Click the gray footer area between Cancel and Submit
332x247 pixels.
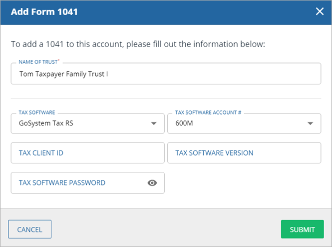[165, 229]
